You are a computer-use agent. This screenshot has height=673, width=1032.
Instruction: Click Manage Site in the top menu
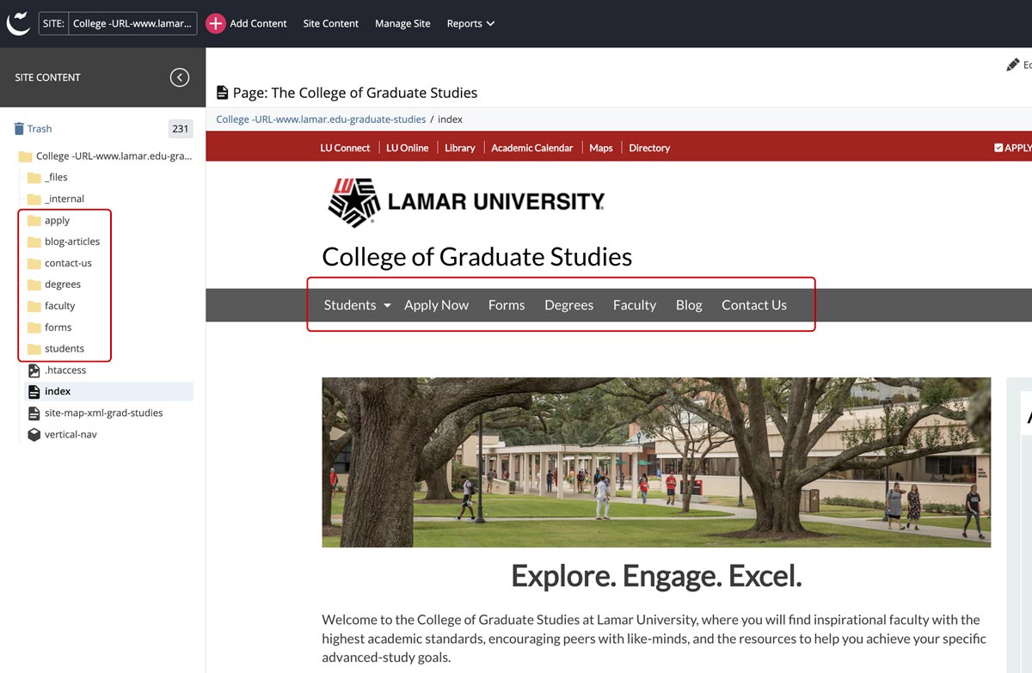coord(402,23)
